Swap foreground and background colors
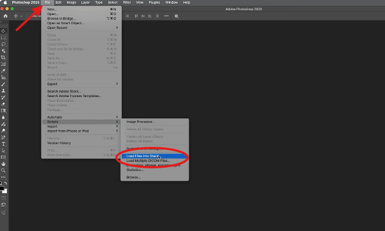 [x=6, y=183]
